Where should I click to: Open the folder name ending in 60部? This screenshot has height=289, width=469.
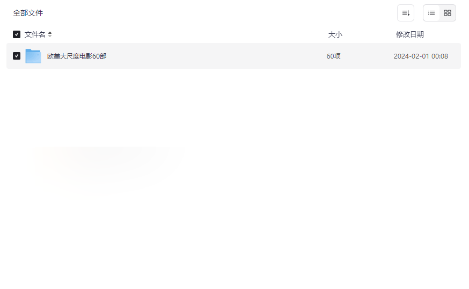tap(77, 56)
